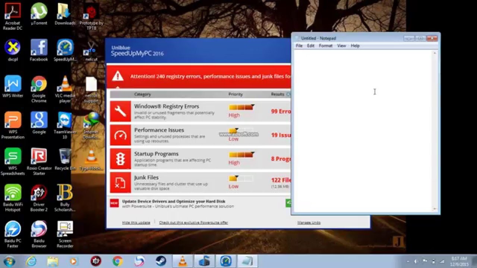The height and width of the screenshot is (268, 477).
Task: Open Acrobat Reader DC desktop shortcut
Action: click(13, 17)
